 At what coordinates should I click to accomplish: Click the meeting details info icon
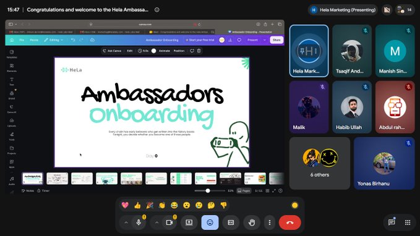[x=157, y=10]
